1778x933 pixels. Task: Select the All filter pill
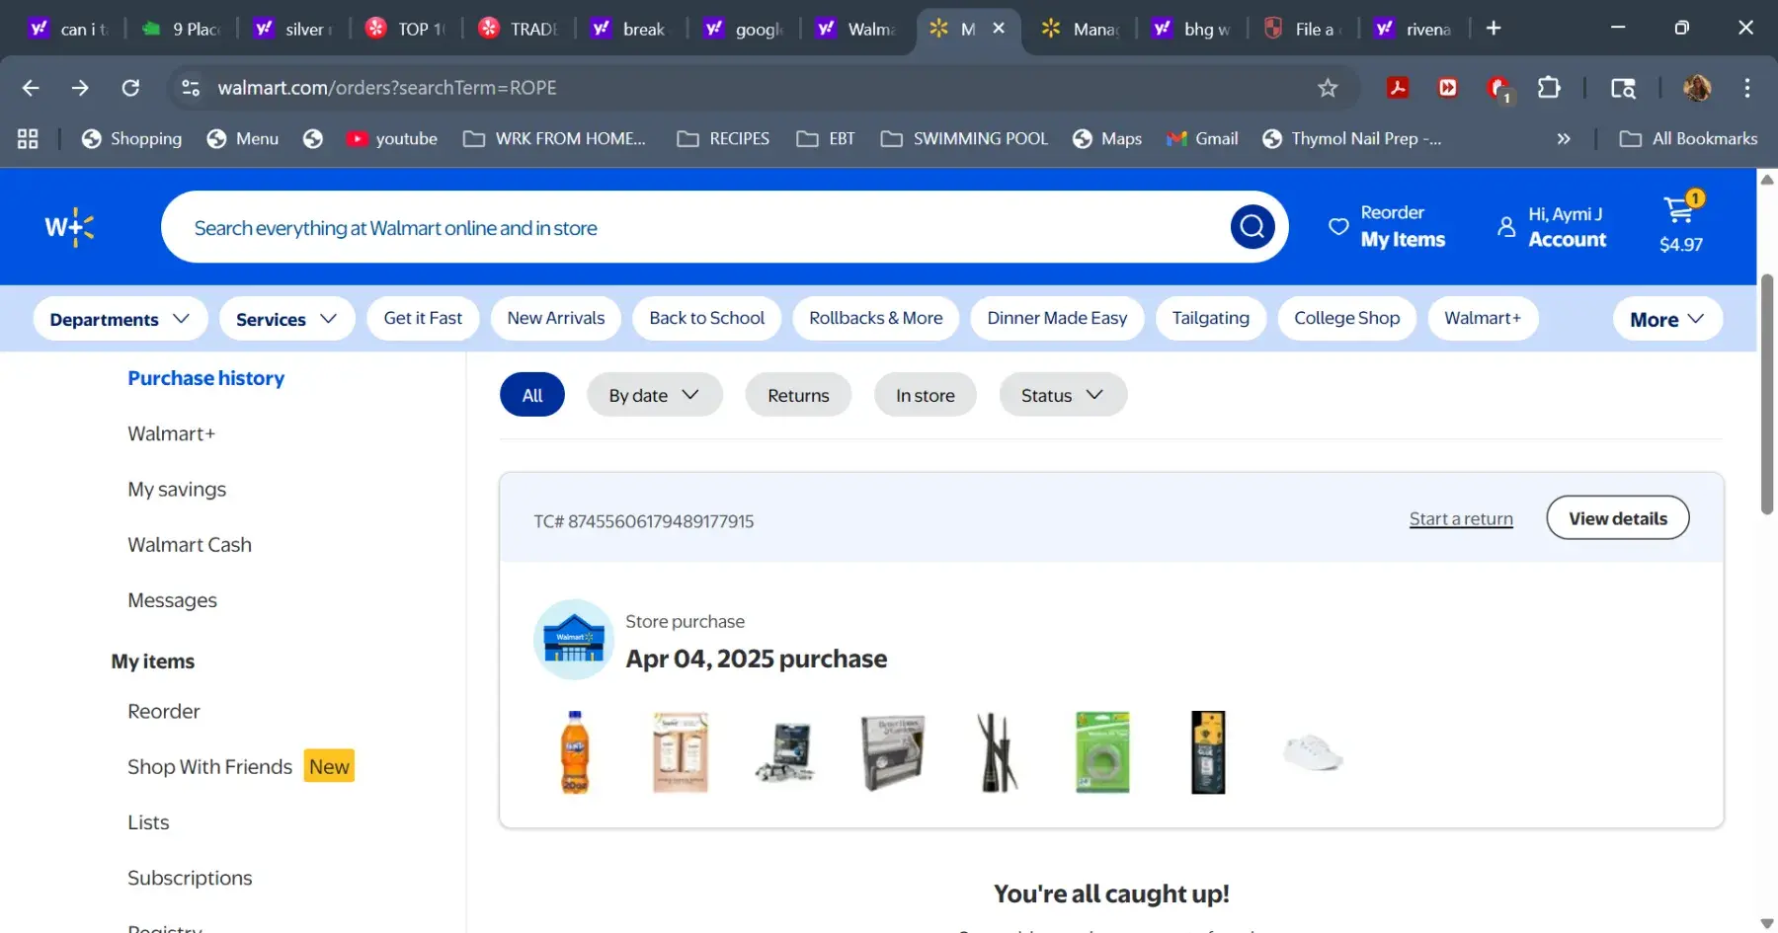(532, 395)
